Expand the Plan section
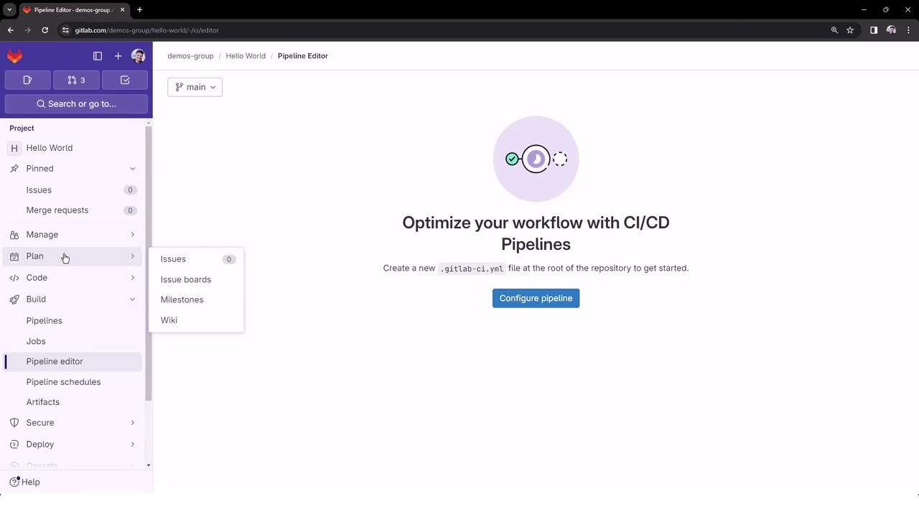Viewport: 919px width, 517px height. [x=73, y=256]
